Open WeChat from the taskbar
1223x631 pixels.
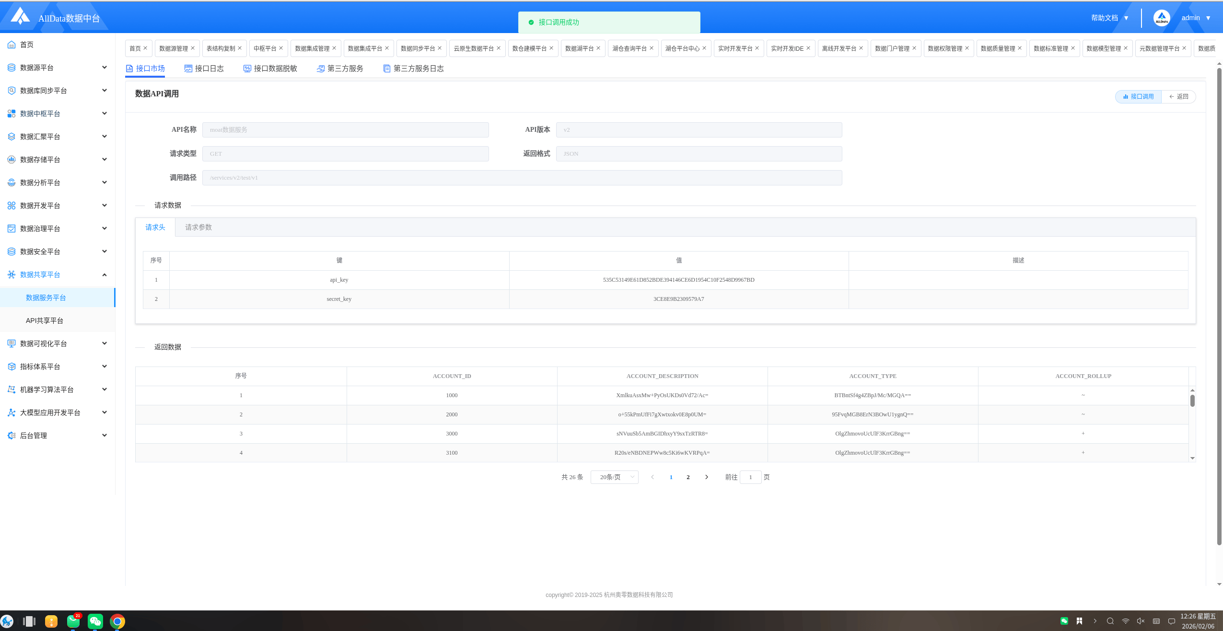[x=95, y=621]
